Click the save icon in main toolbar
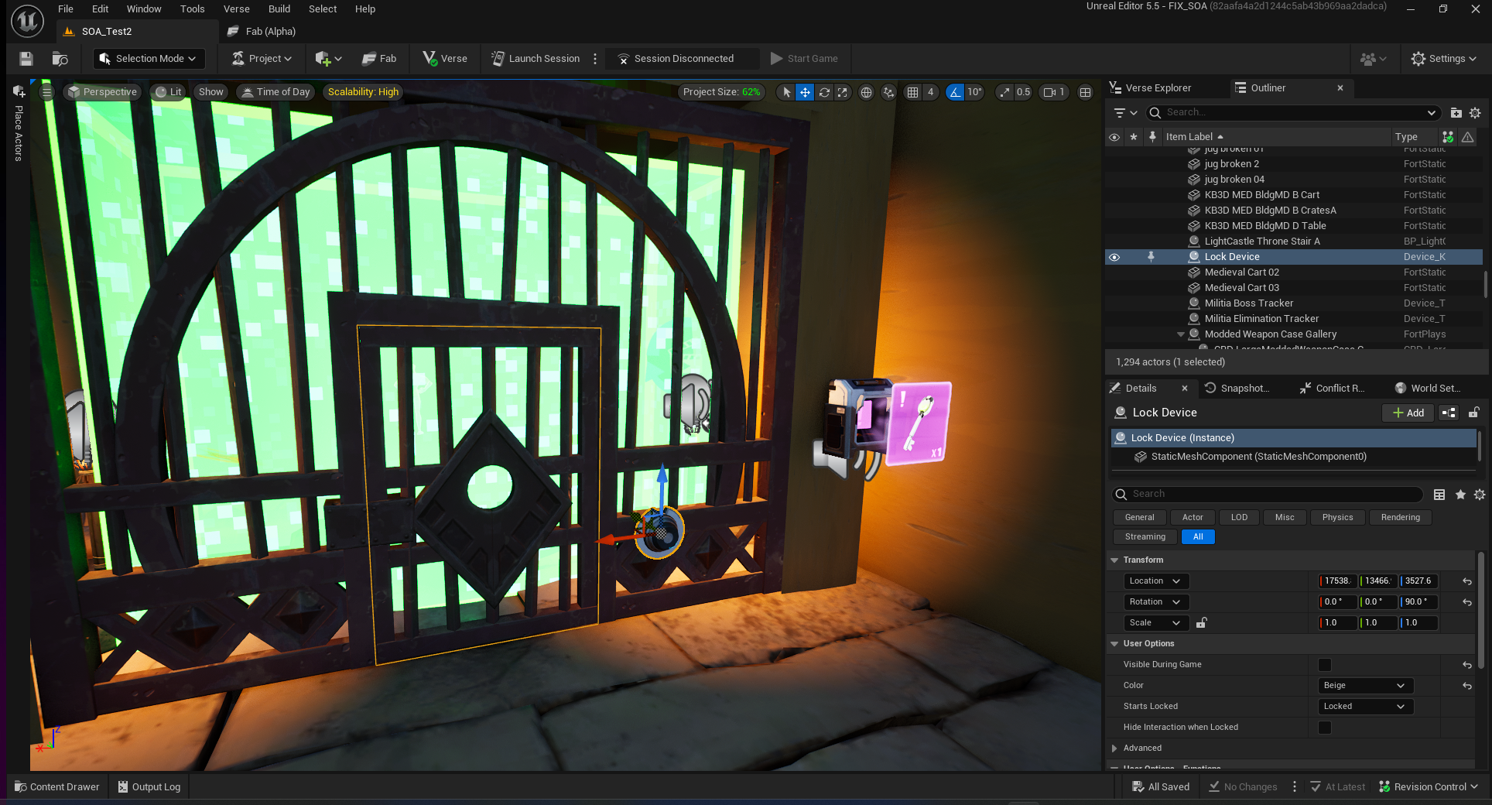 click(x=26, y=59)
